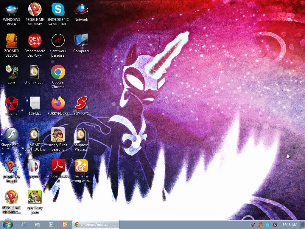Launch Windows Media Player from taskbar
The width and height of the screenshot is (305, 229).
coord(51,225)
